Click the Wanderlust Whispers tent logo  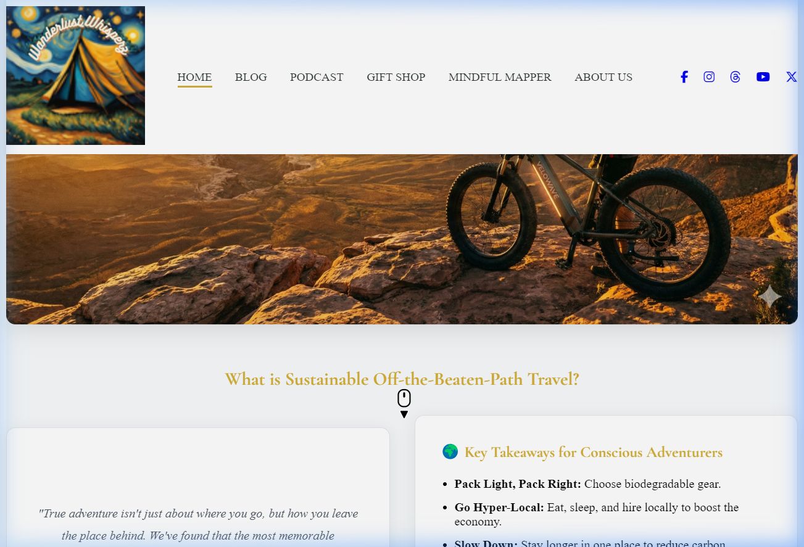point(75,75)
